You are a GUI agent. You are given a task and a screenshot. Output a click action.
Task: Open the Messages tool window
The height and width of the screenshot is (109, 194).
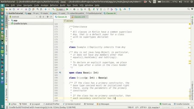[x=103, y=104]
